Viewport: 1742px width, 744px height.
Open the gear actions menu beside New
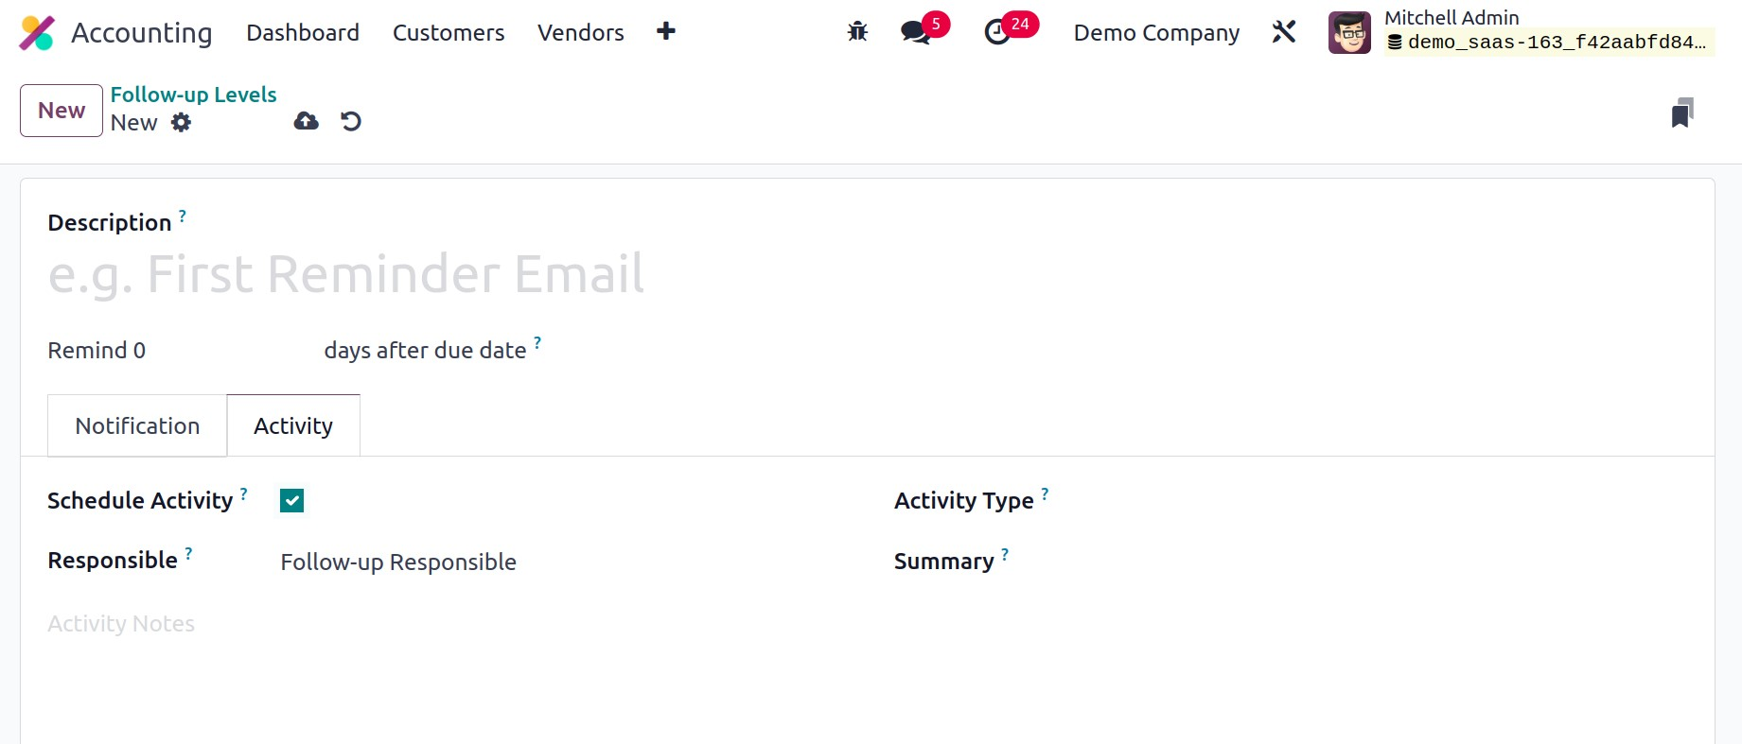pos(182,123)
